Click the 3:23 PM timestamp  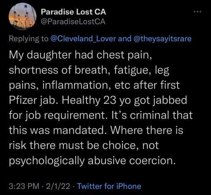pos(24,186)
